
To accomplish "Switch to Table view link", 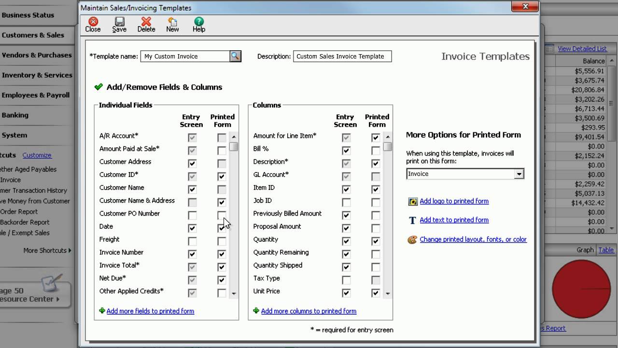I will point(606,250).
